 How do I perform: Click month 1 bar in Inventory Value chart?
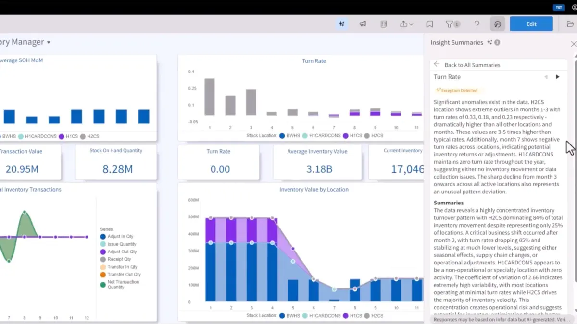[x=210, y=259]
